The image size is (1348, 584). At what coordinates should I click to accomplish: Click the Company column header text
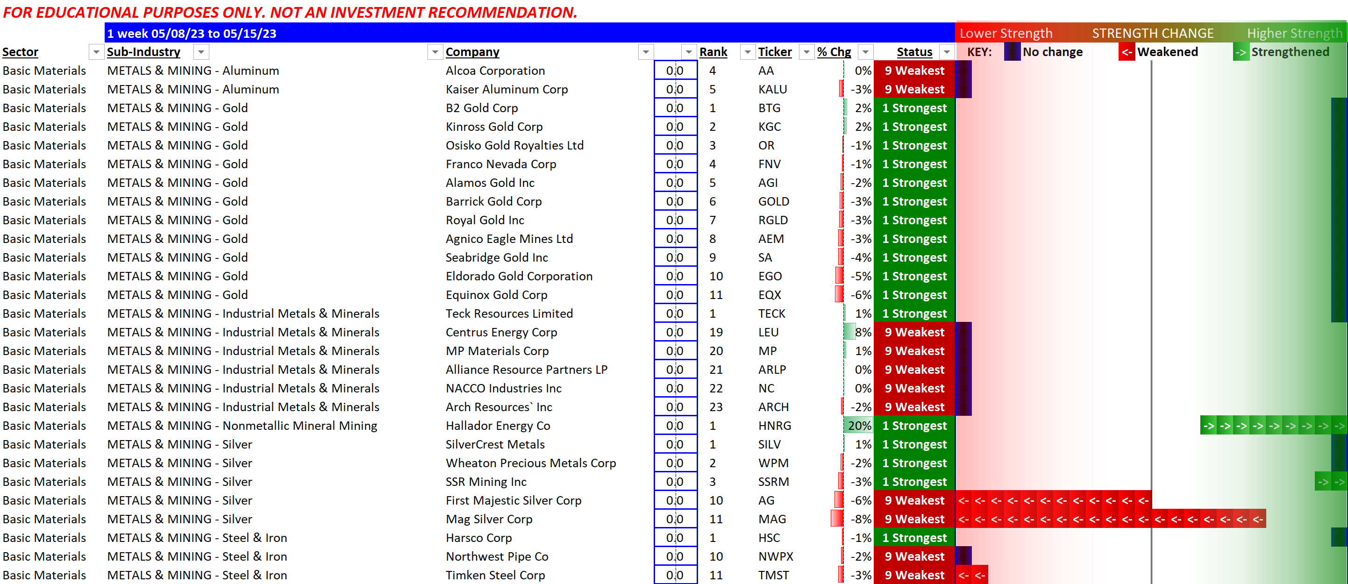pyautogui.click(x=472, y=52)
